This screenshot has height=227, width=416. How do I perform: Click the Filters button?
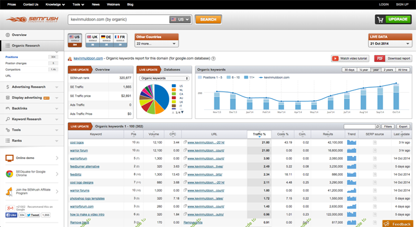pyautogui.click(x=388, y=127)
